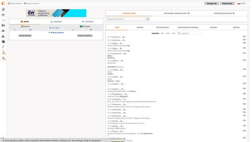Click the Oliwia name in chat
The width and height of the screenshot is (252, 142).
coord(116,126)
